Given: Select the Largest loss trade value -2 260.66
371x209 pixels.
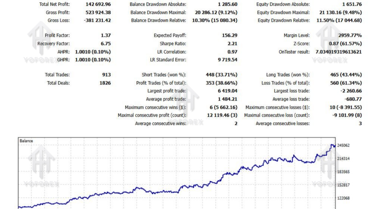Looking at the screenshot, I should coord(351,91).
